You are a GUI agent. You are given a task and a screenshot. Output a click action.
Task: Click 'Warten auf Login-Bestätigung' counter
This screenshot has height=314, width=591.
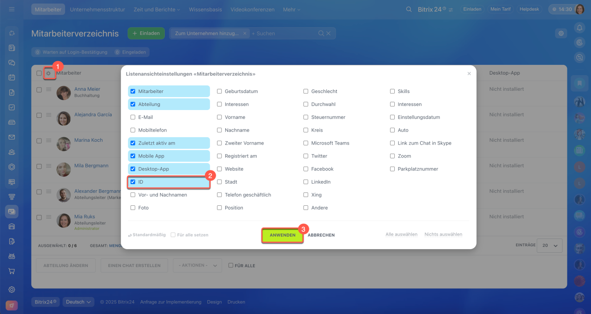tap(70, 52)
